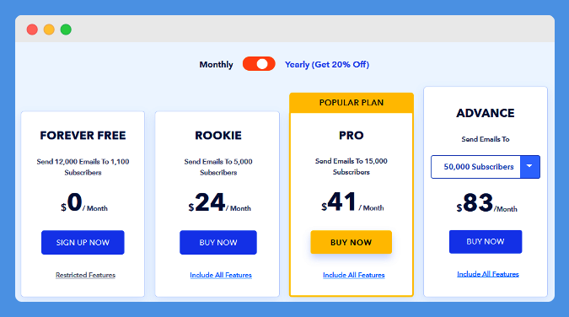The height and width of the screenshot is (317, 569).
Task: Open Rookie's Include All Features link
Action: (x=221, y=275)
